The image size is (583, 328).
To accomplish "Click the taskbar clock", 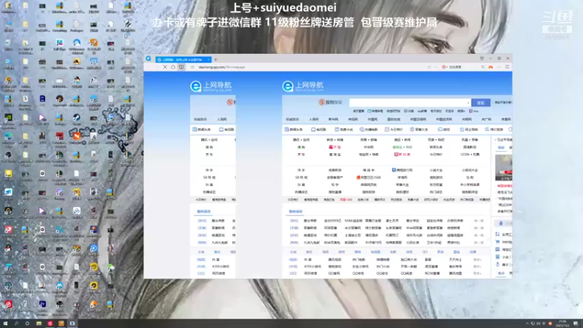I will tap(562, 324).
